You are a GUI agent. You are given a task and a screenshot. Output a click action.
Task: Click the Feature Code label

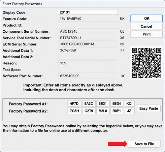point(15,19)
